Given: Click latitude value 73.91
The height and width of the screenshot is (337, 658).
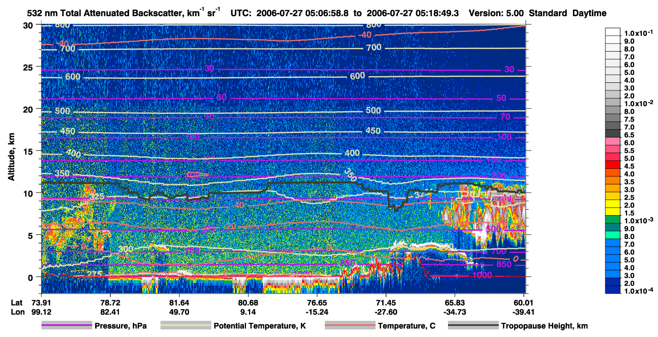Looking at the screenshot, I should click(42, 302).
